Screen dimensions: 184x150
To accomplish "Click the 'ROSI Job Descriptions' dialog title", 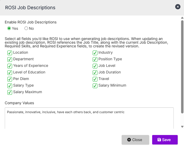I will 30,8.
